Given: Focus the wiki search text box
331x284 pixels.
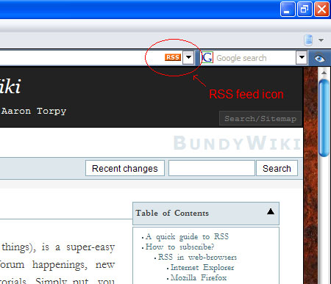Looking at the screenshot, I should 212,168.
